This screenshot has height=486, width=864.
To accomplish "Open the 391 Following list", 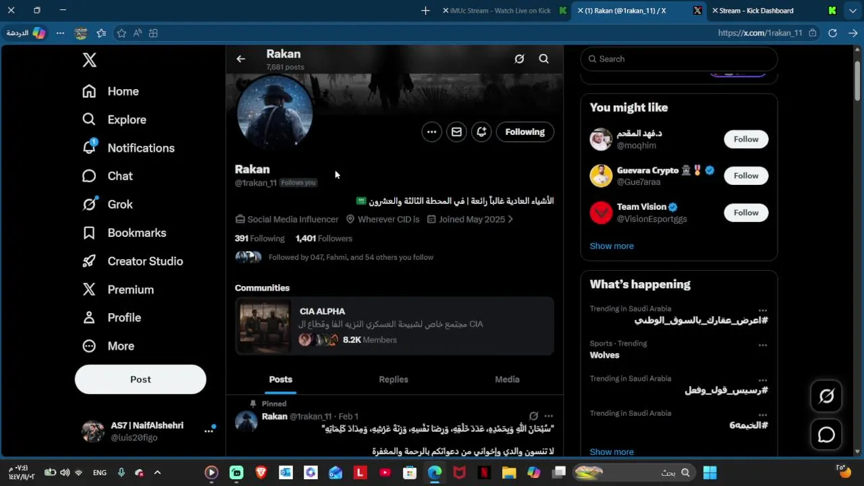I will pos(260,238).
